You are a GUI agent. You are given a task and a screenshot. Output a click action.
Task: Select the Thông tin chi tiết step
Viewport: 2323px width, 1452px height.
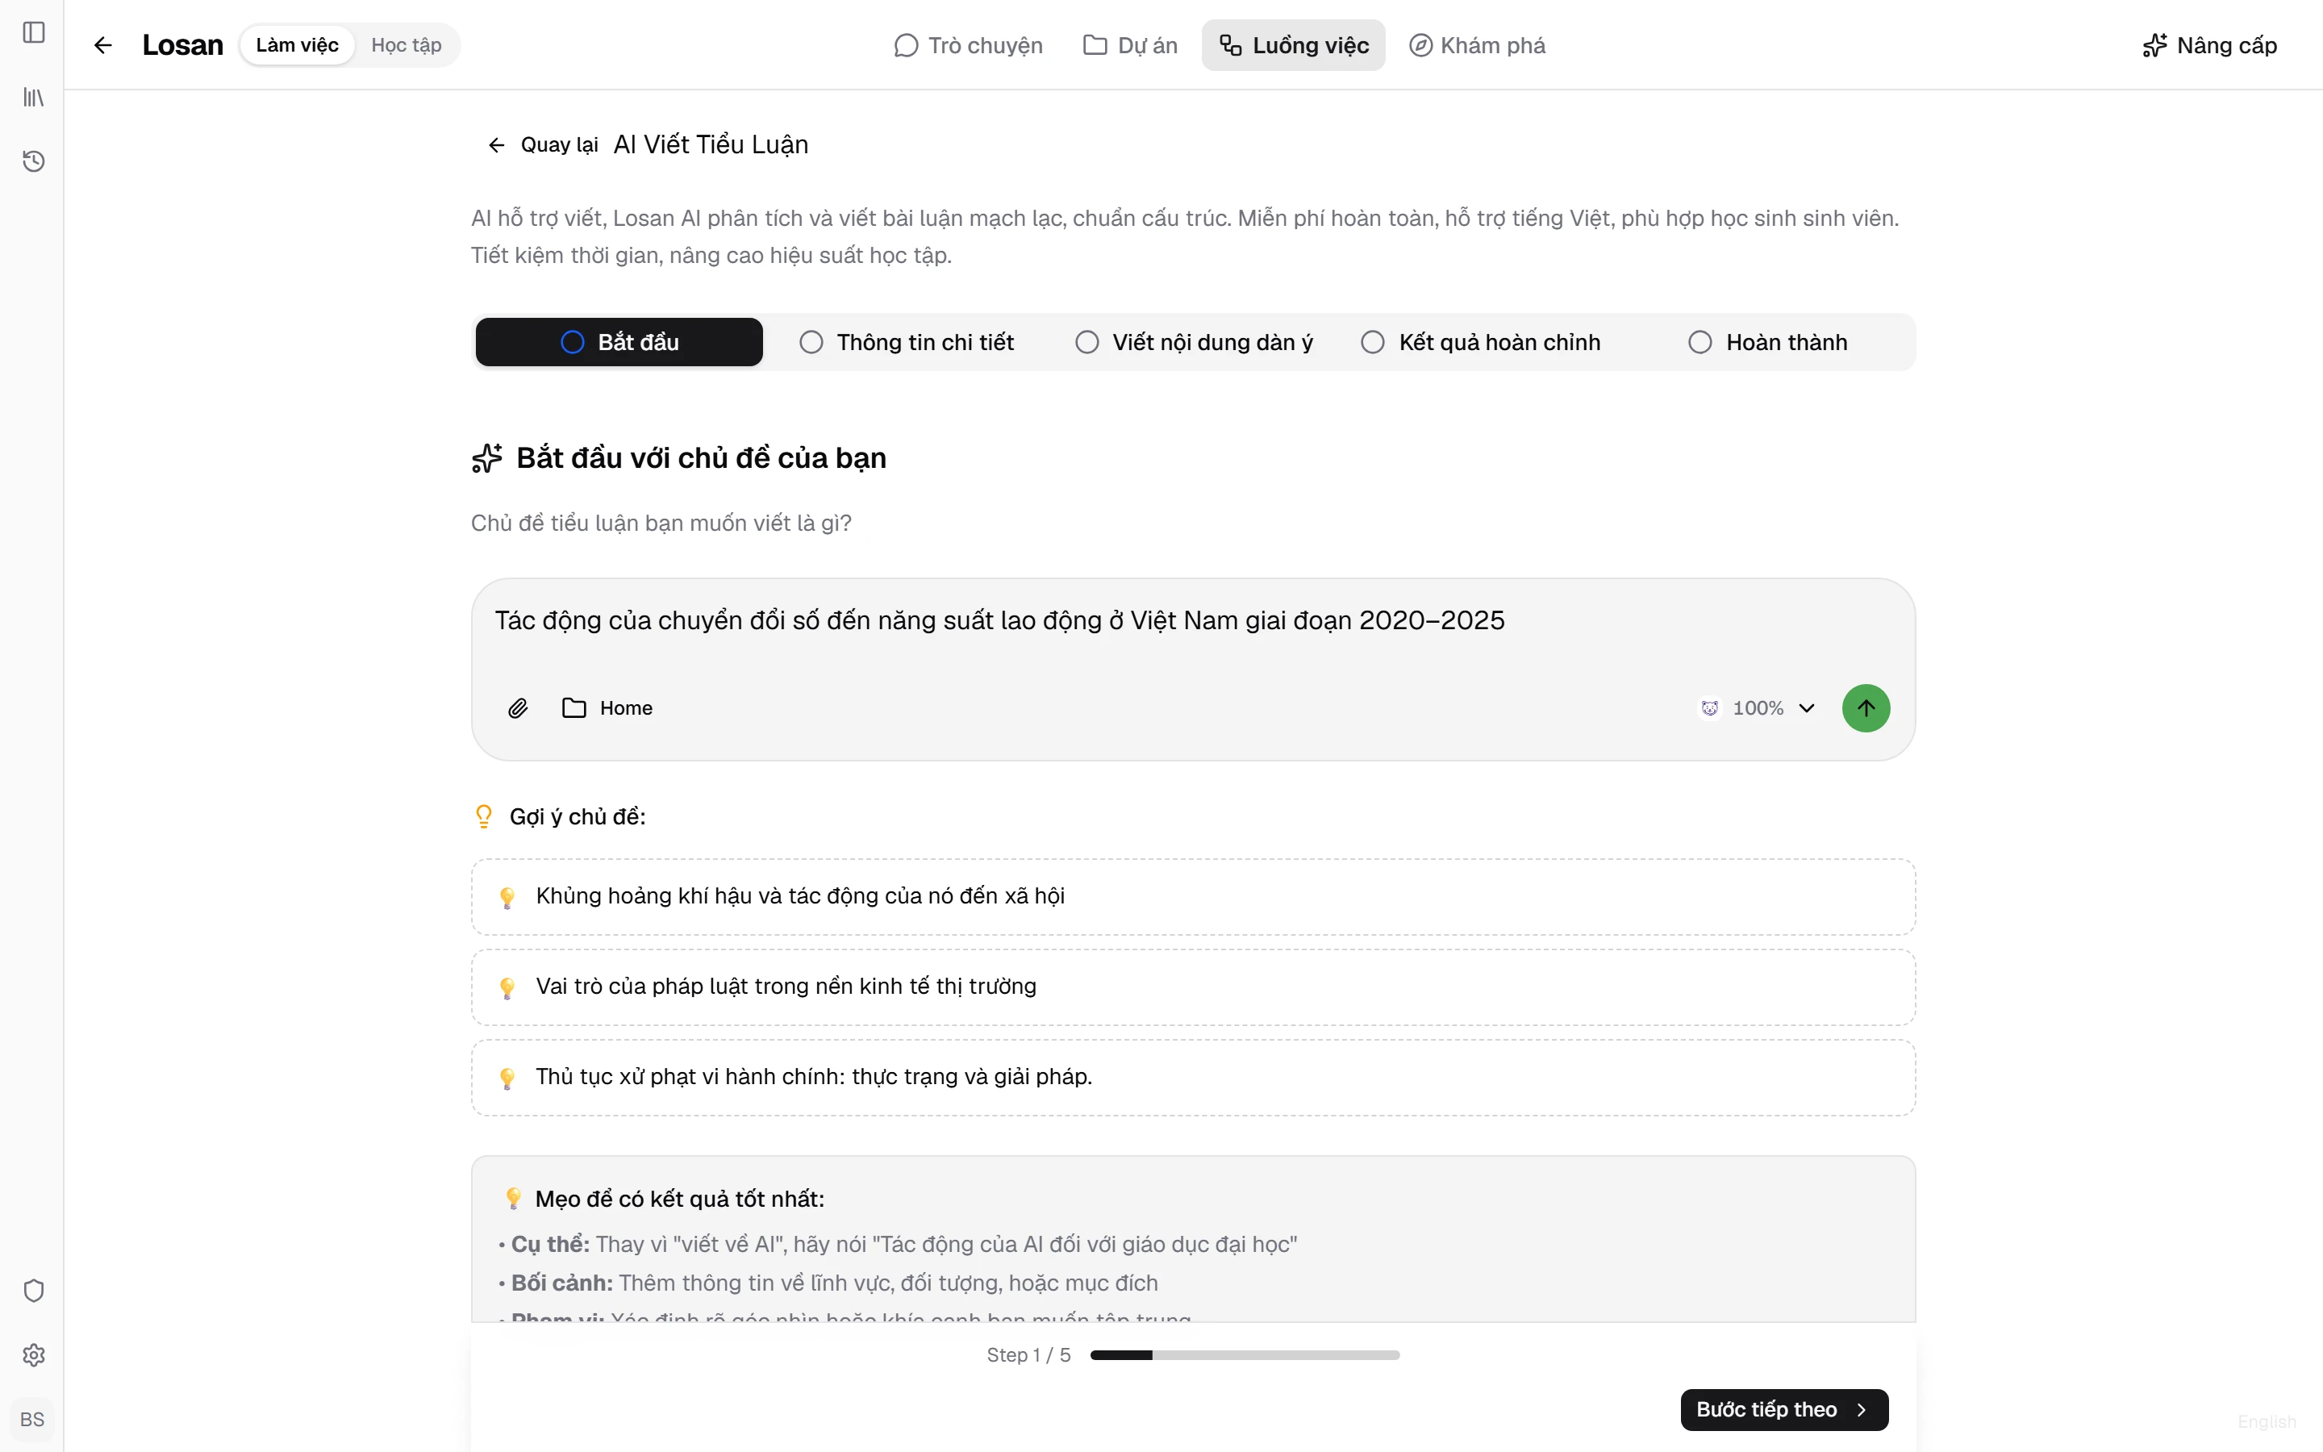[907, 342]
